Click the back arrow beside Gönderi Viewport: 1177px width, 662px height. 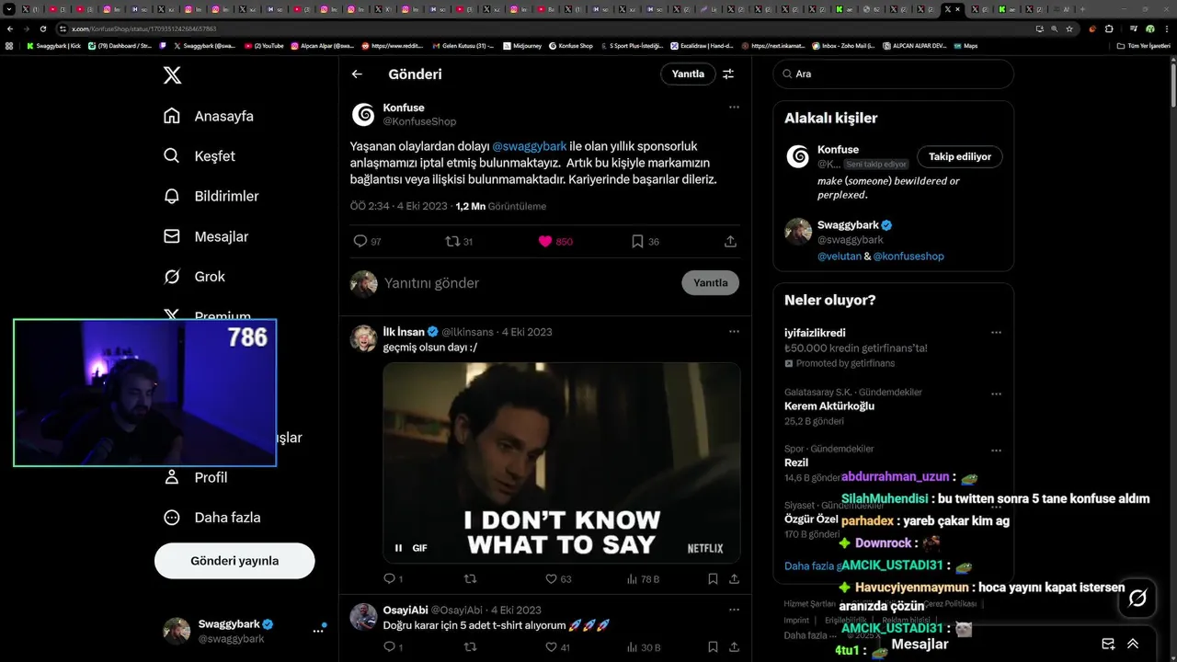(x=357, y=74)
